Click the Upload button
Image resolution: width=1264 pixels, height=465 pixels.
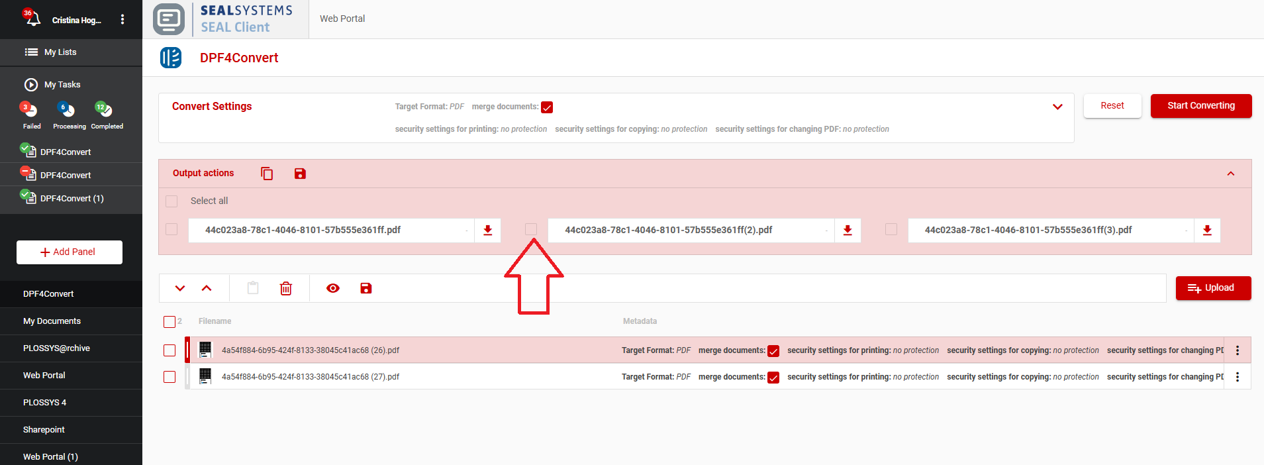1213,288
